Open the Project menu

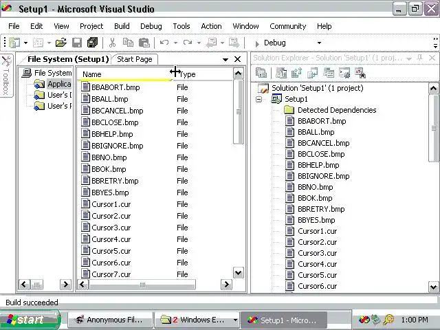(91, 26)
